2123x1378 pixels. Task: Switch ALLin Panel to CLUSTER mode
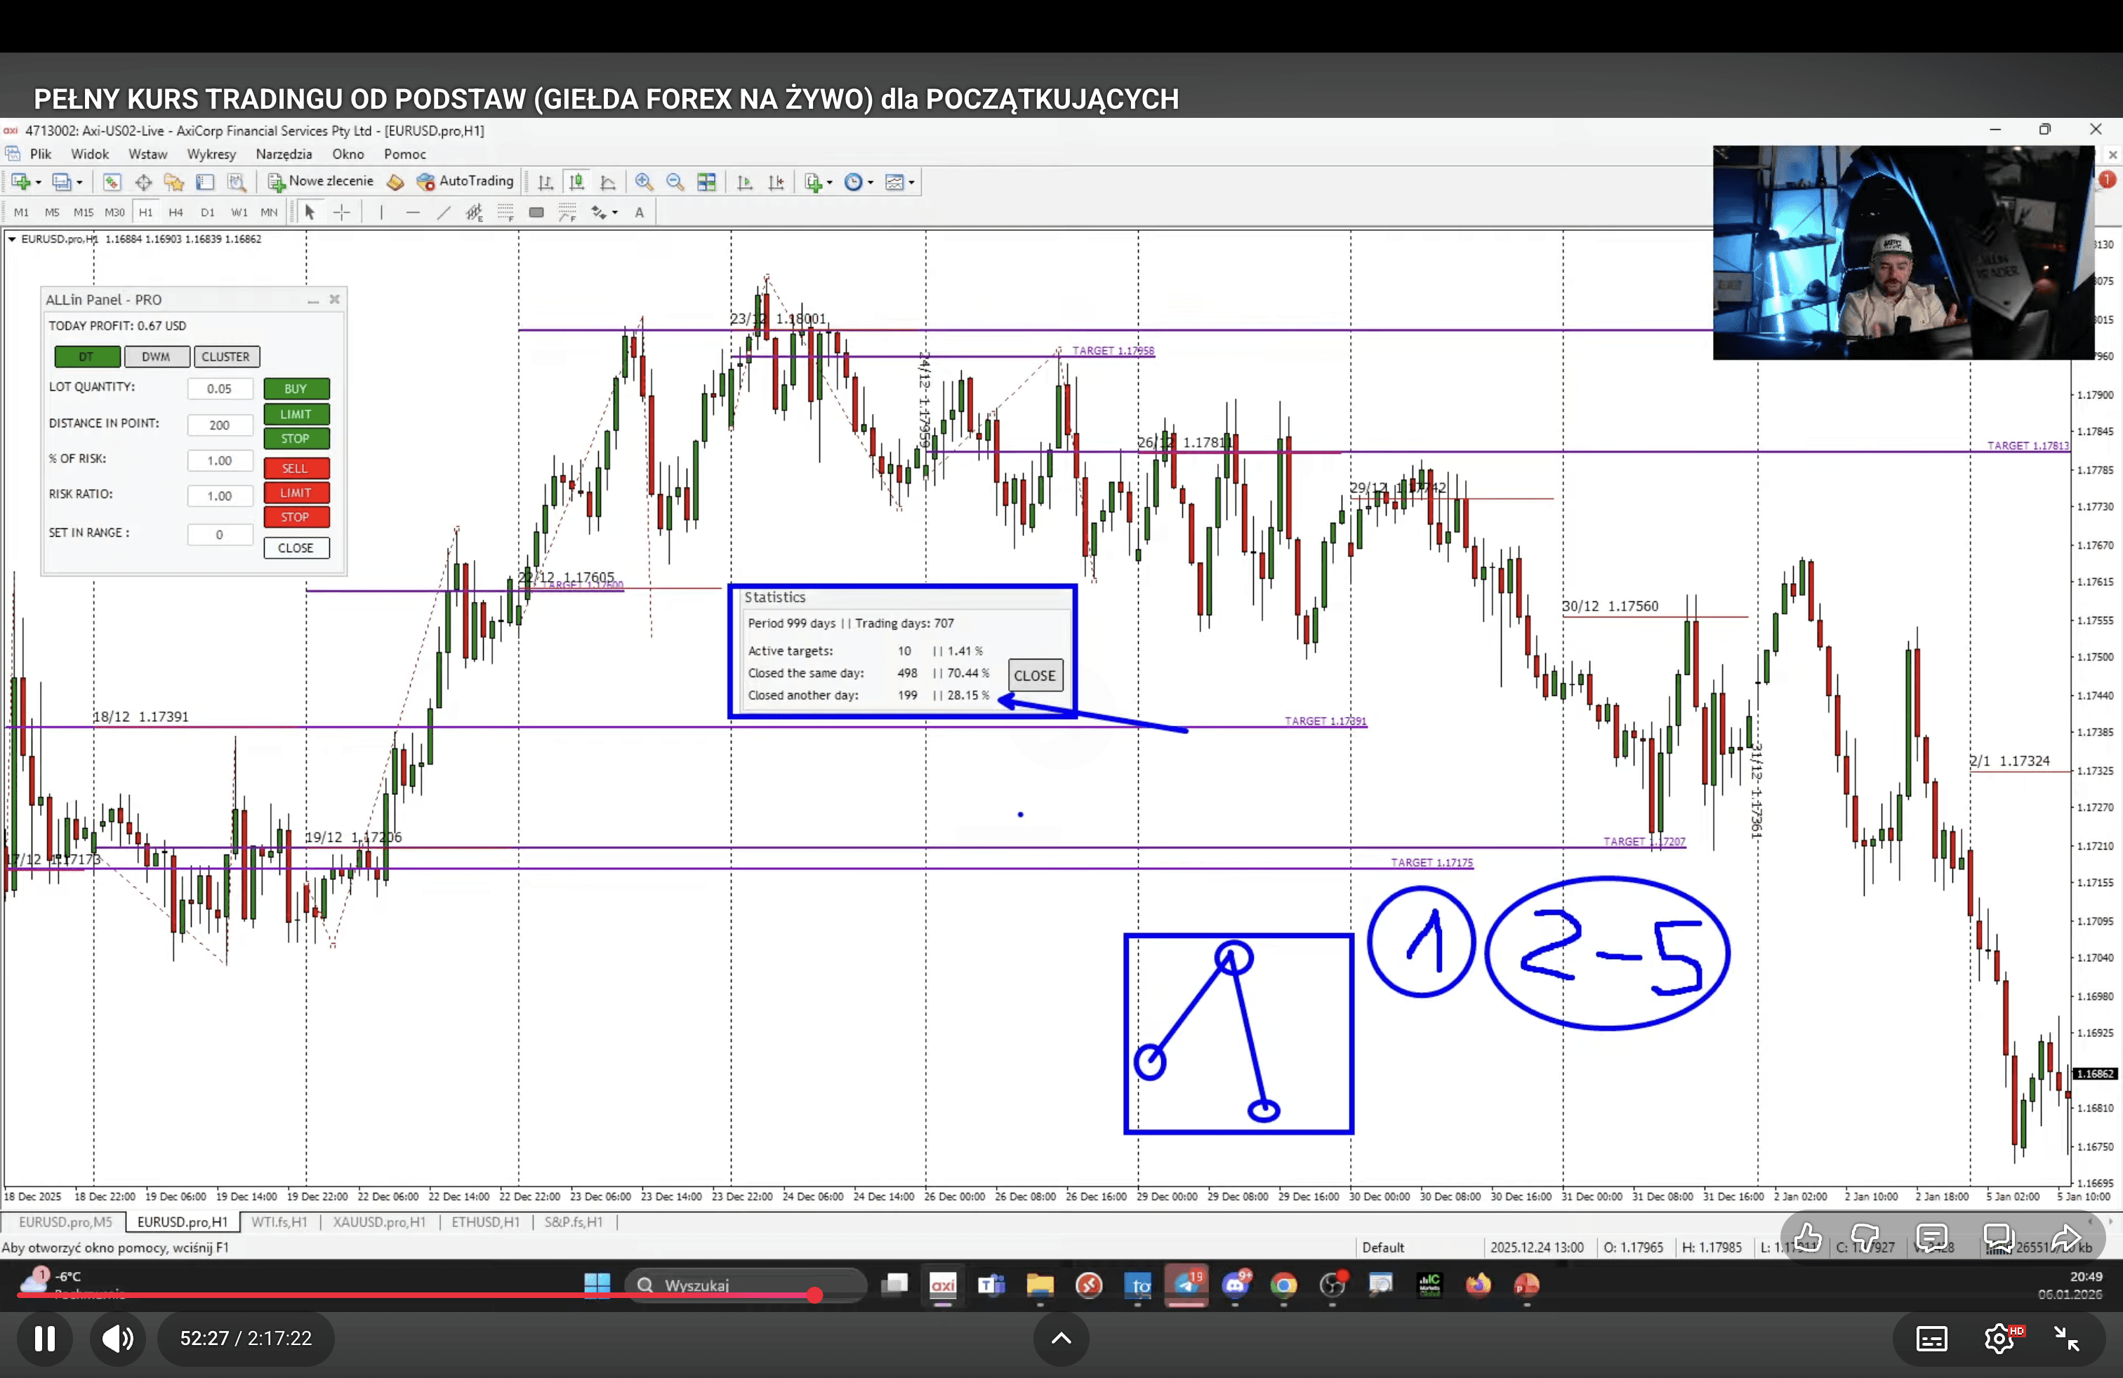point(225,356)
